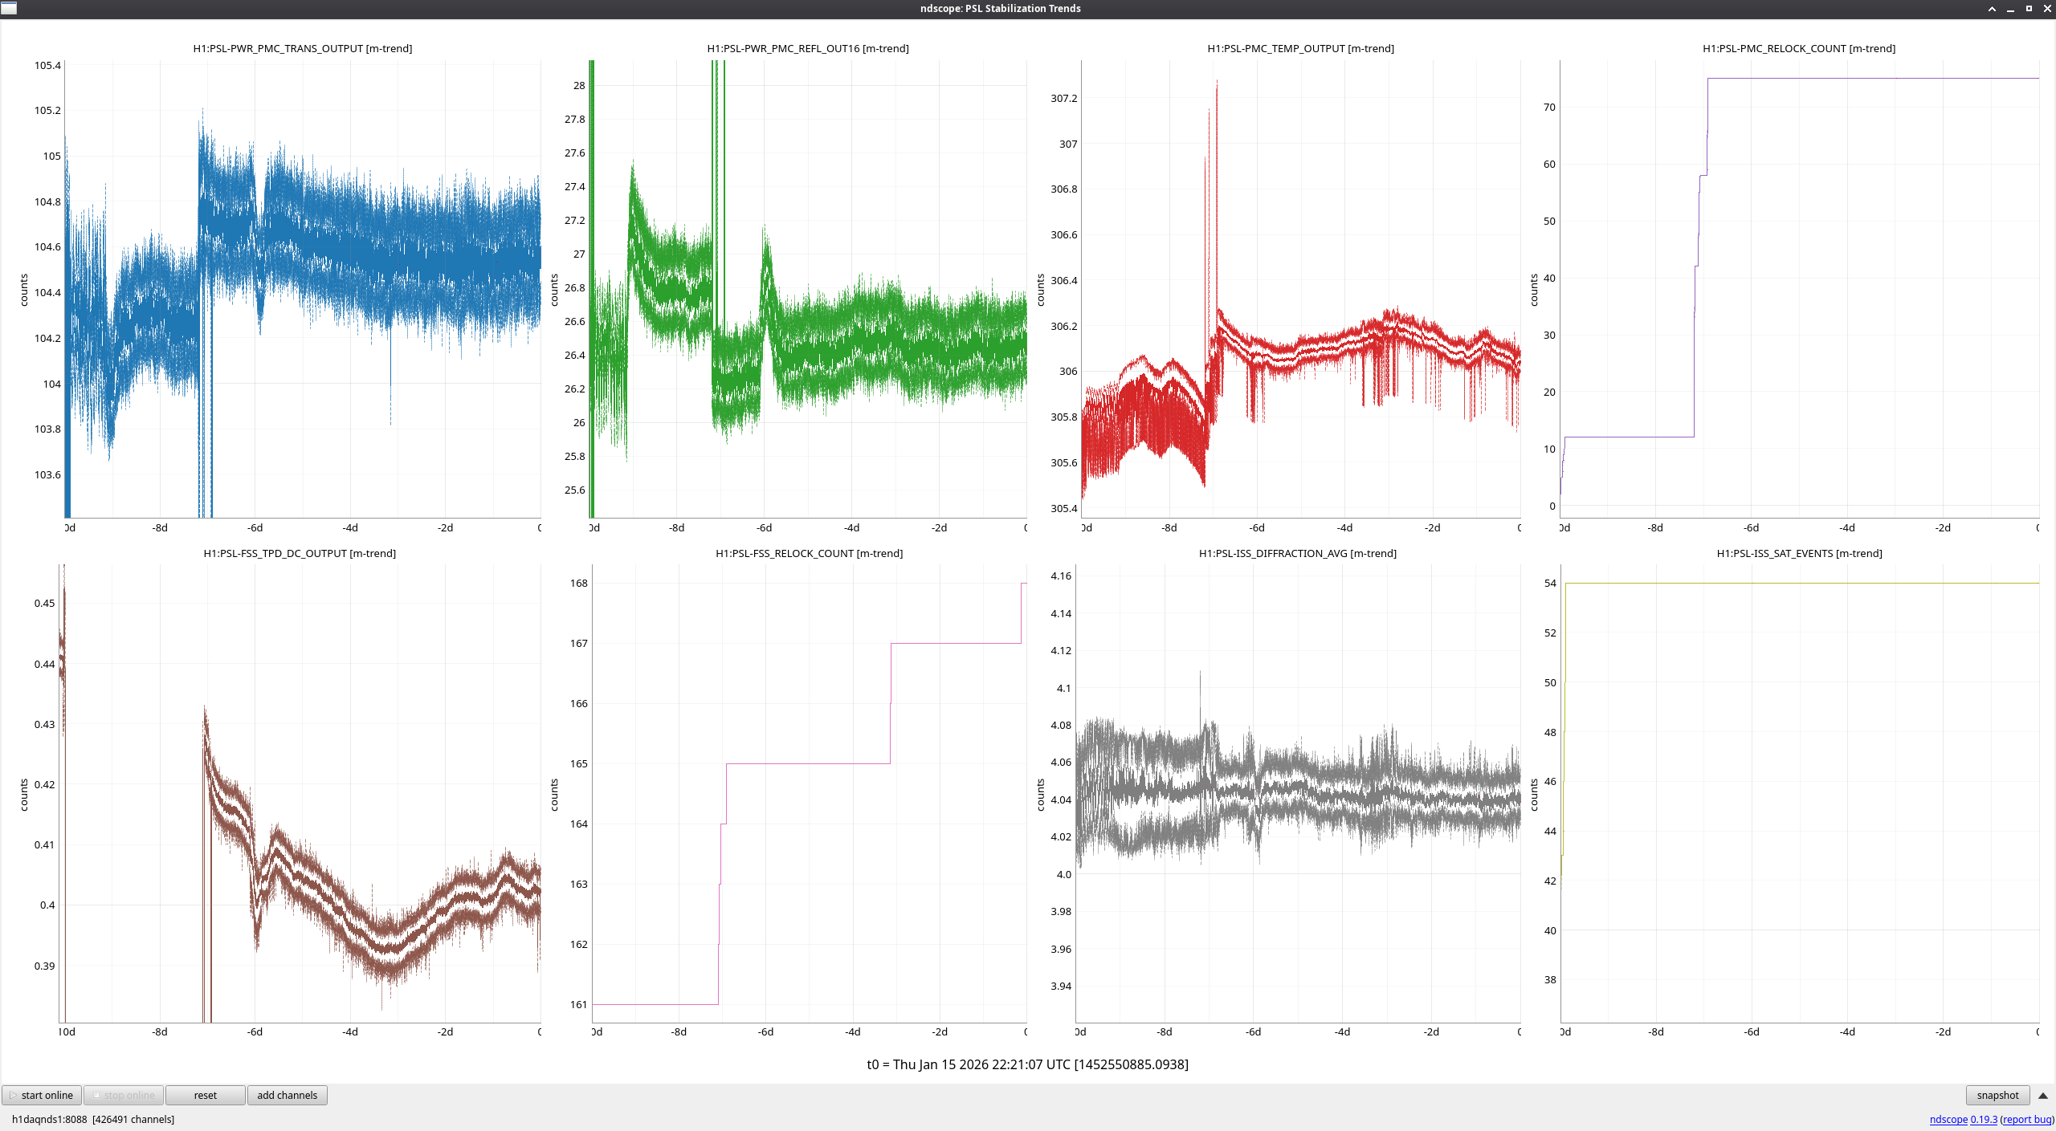
Task: Open the ndscope project link
Action: click(1948, 1119)
